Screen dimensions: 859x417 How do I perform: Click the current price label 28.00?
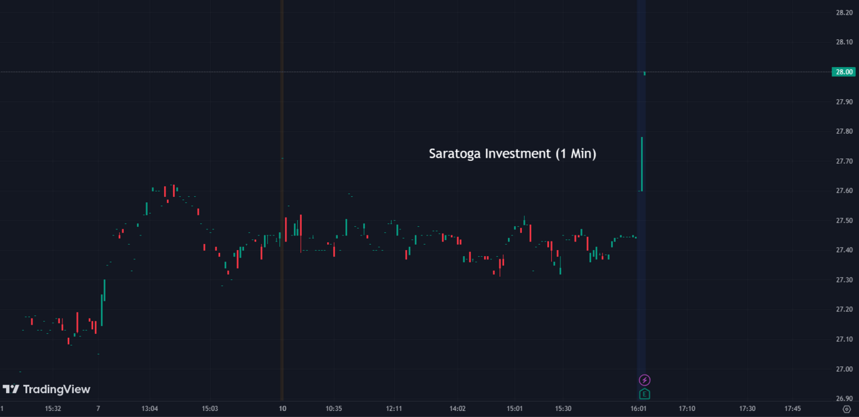coord(844,72)
